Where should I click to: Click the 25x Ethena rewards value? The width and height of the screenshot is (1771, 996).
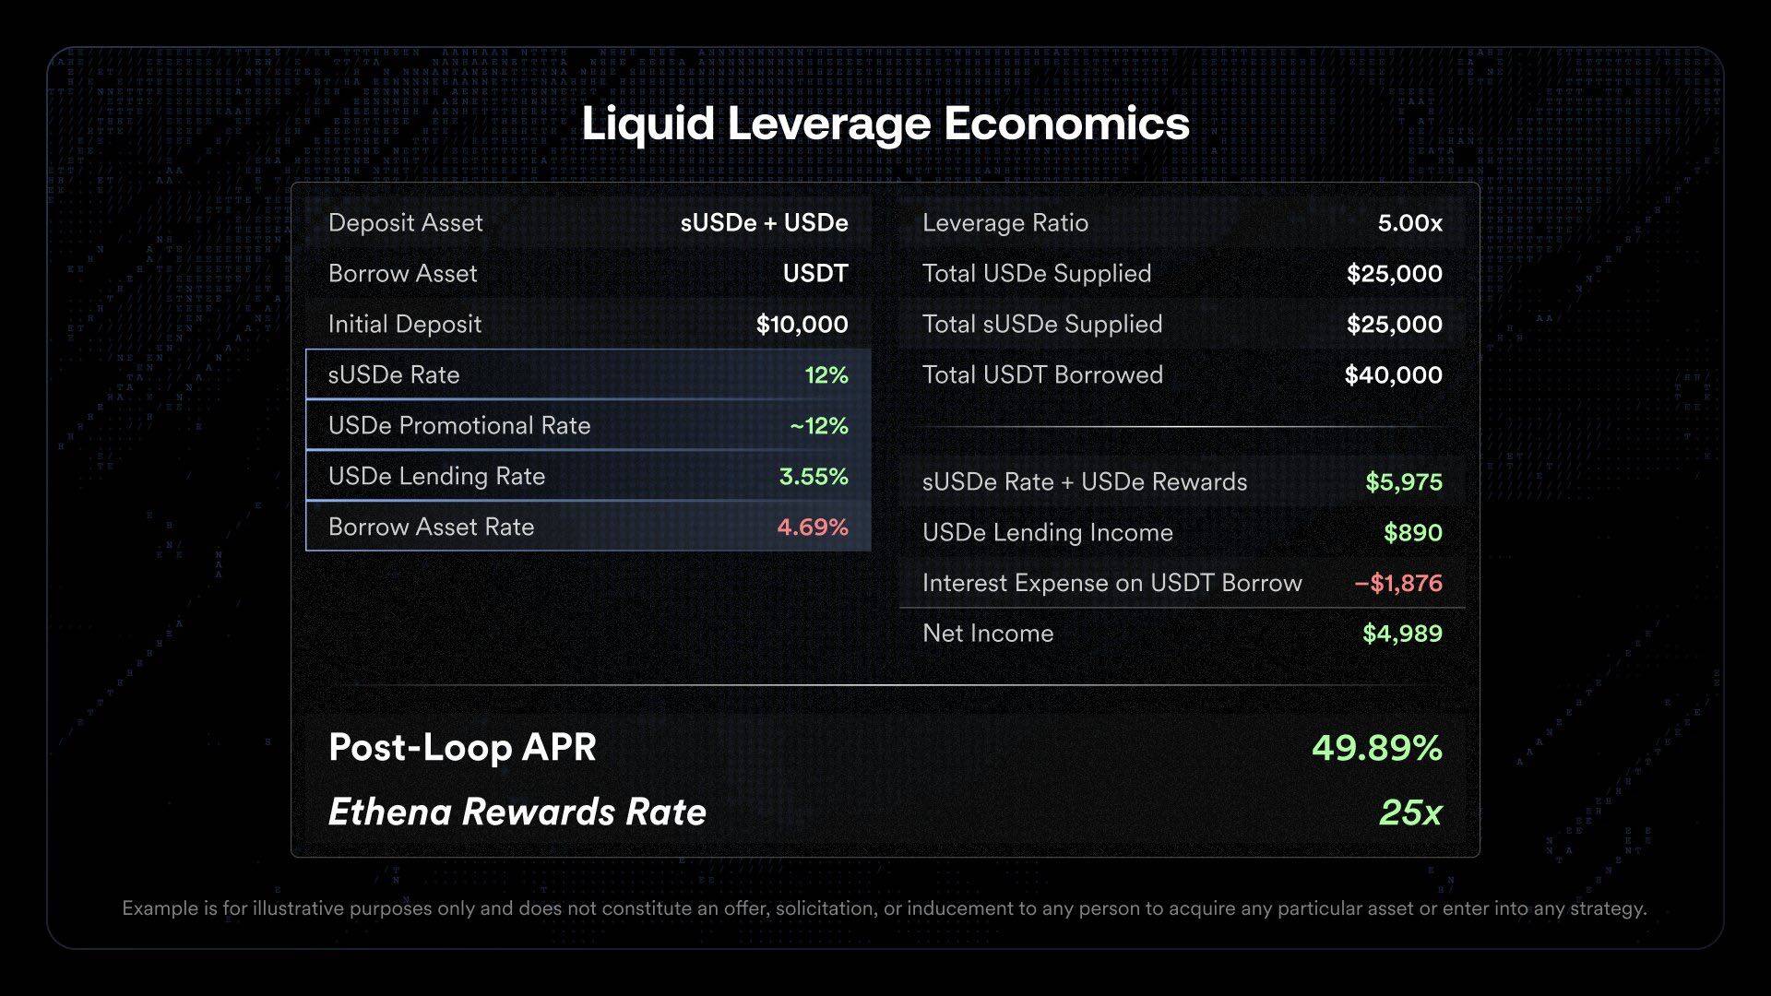click(x=1409, y=812)
